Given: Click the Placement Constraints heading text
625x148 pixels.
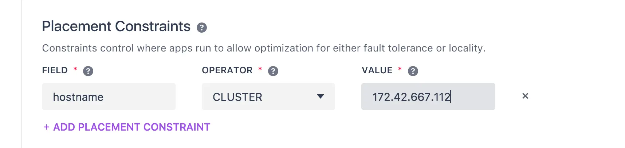Looking at the screenshot, I should 116,26.
